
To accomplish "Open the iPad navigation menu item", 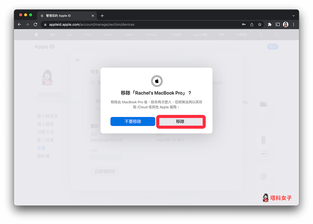I will (x=88, y=35).
